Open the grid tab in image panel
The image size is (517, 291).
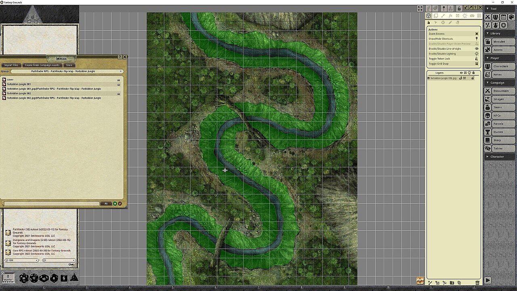click(479, 16)
